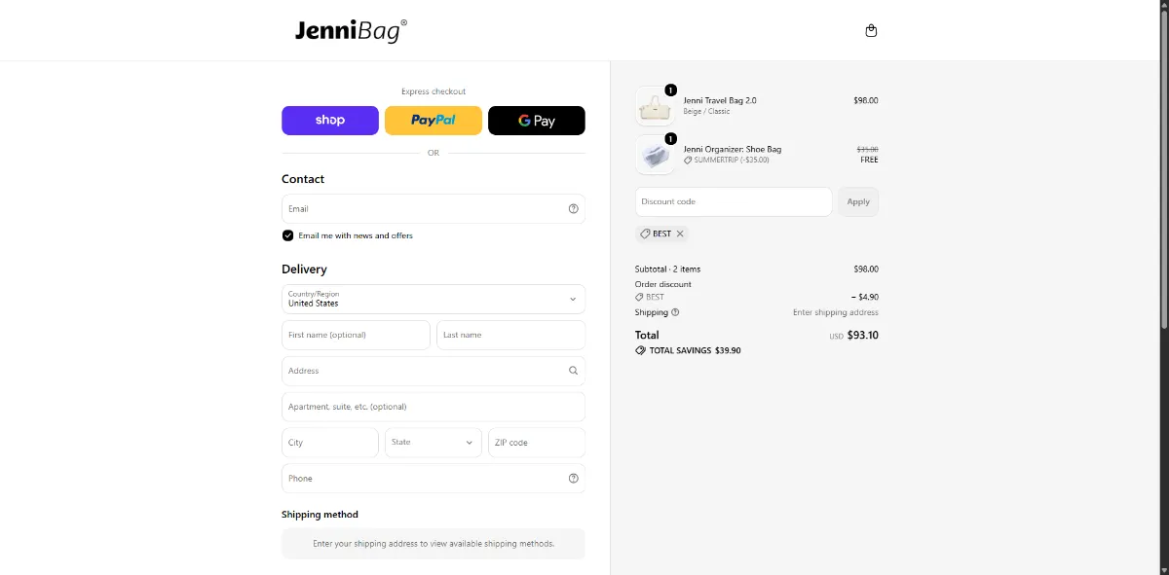Click the Email field help icon
The image size is (1169, 575).
[573, 208]
